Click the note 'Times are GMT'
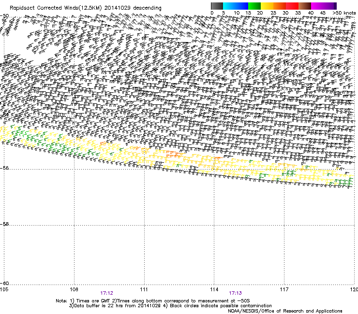 click(x=93, y=301)
